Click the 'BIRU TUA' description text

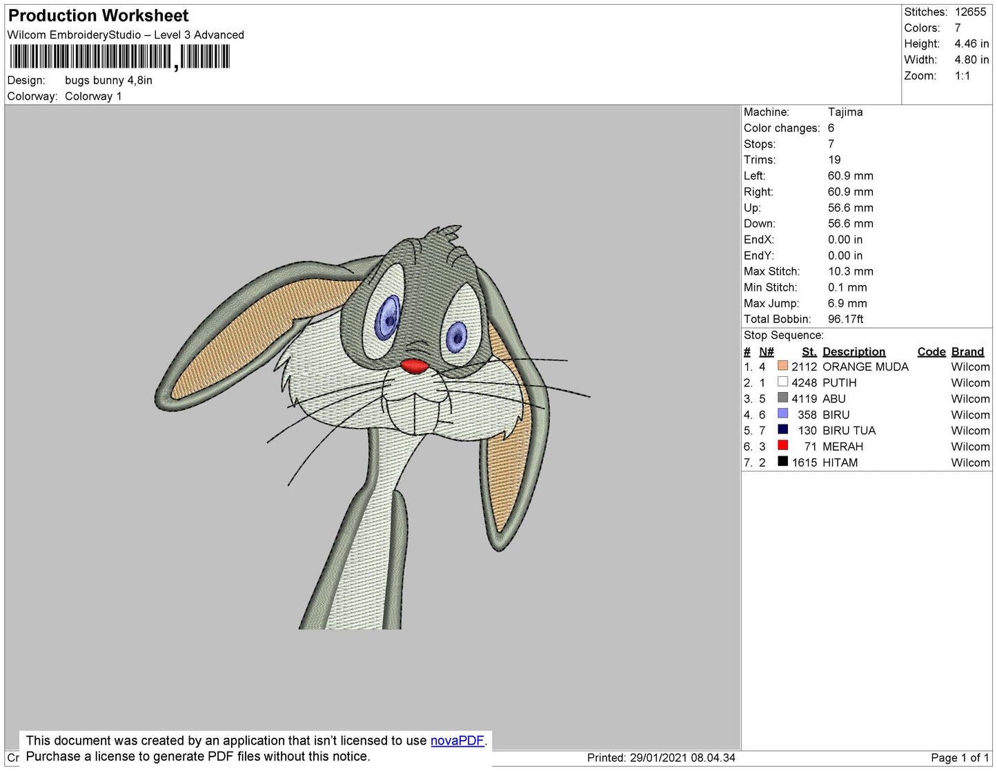[x=849, y=430]
